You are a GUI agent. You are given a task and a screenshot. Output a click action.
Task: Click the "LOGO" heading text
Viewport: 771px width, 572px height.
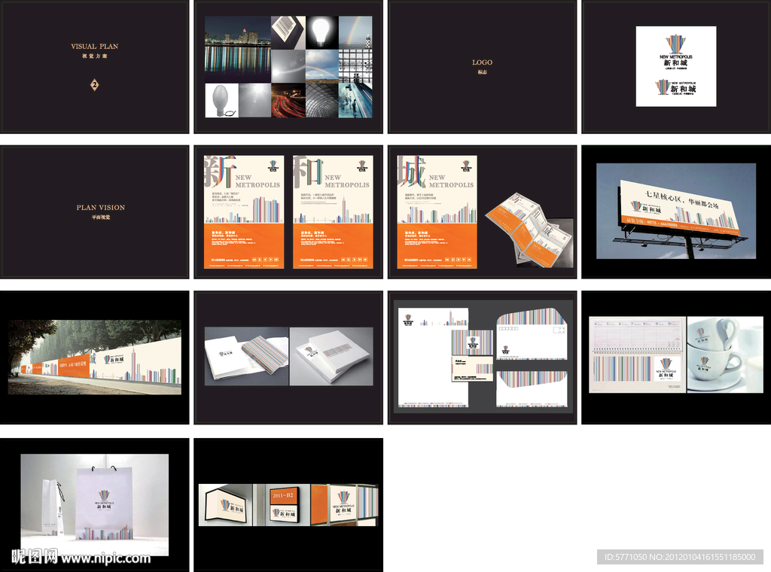(482, 62)
